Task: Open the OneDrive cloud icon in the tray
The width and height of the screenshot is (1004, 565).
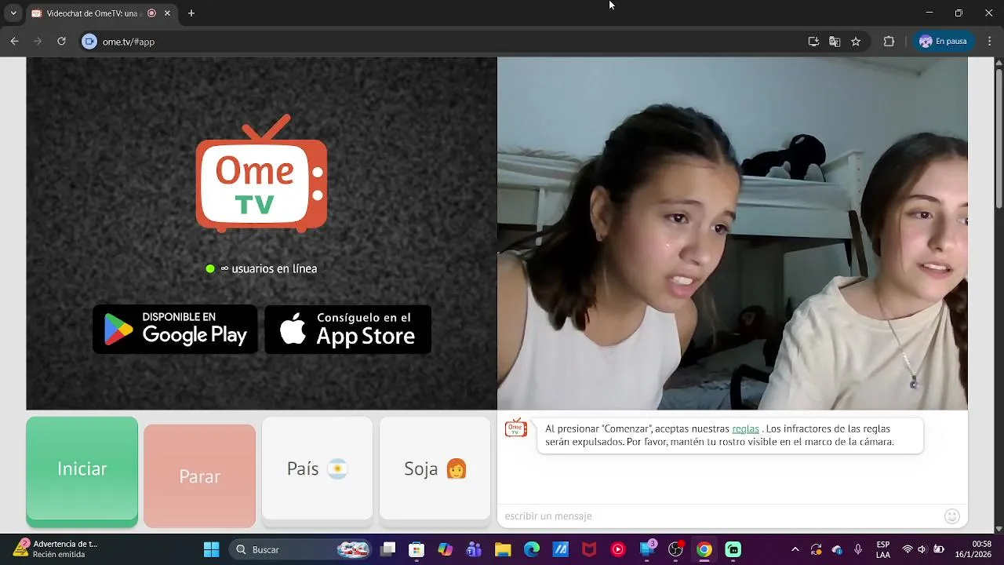Action: coord(837,549)
